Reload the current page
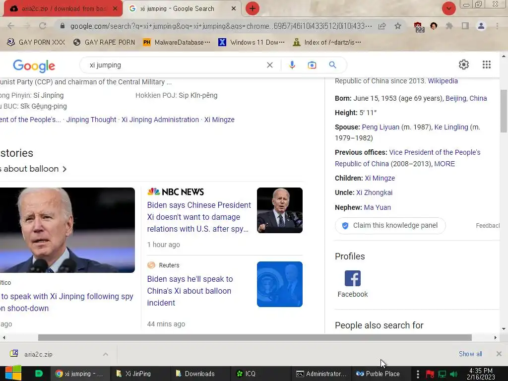 tap(43, 26)
